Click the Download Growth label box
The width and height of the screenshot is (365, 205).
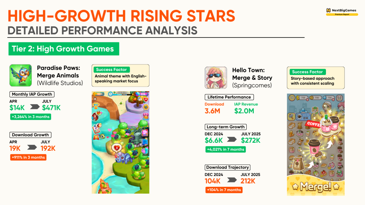30,135
